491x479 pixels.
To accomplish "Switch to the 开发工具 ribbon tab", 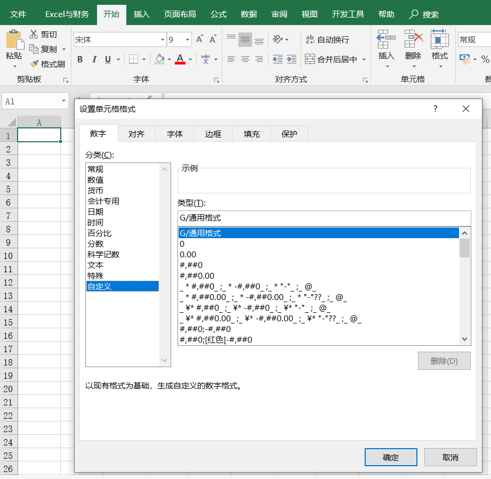I will (348, 14).
